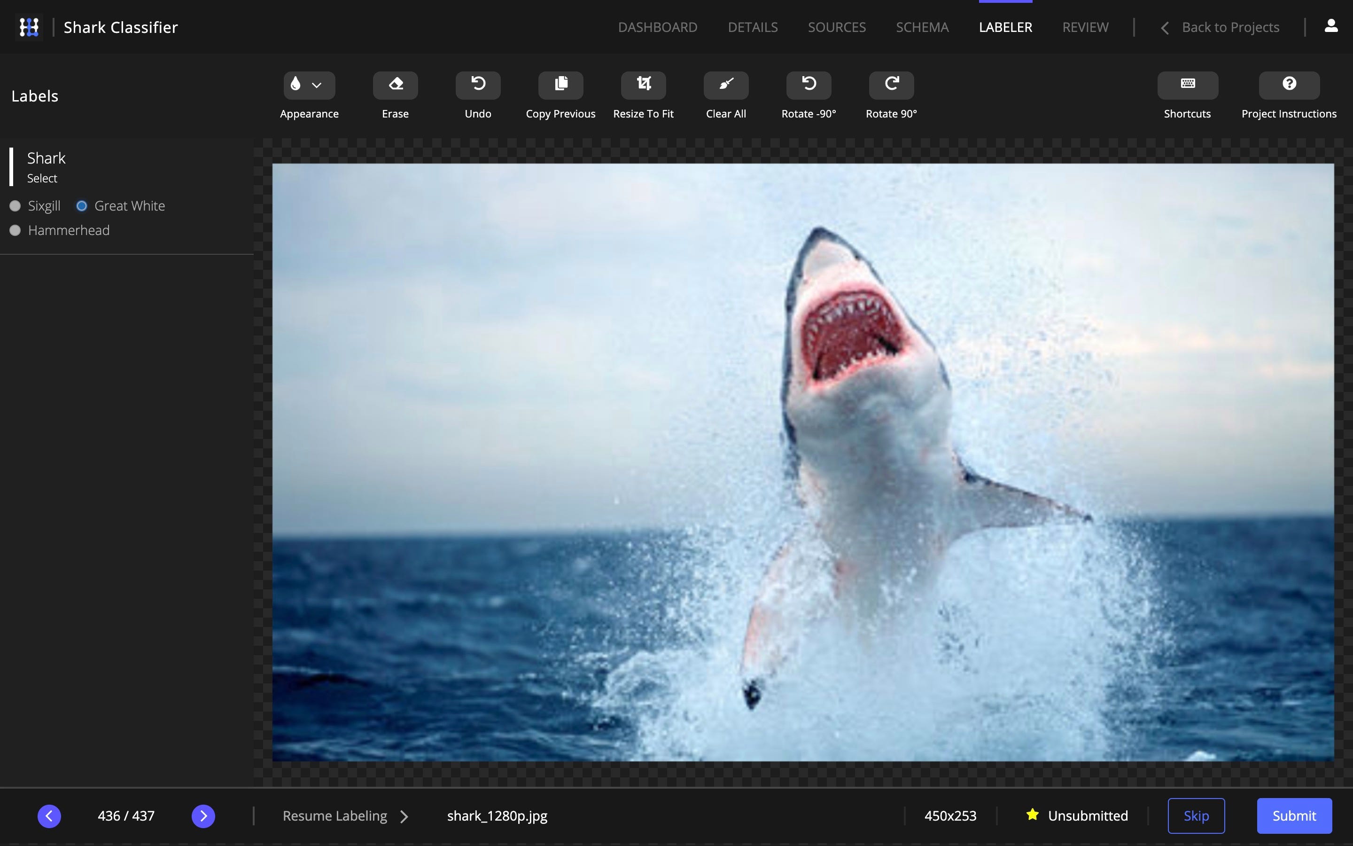This screenshot has width=1353, height=846.
Task: Rotate image 90° clockwise
Action: (891, 85)
